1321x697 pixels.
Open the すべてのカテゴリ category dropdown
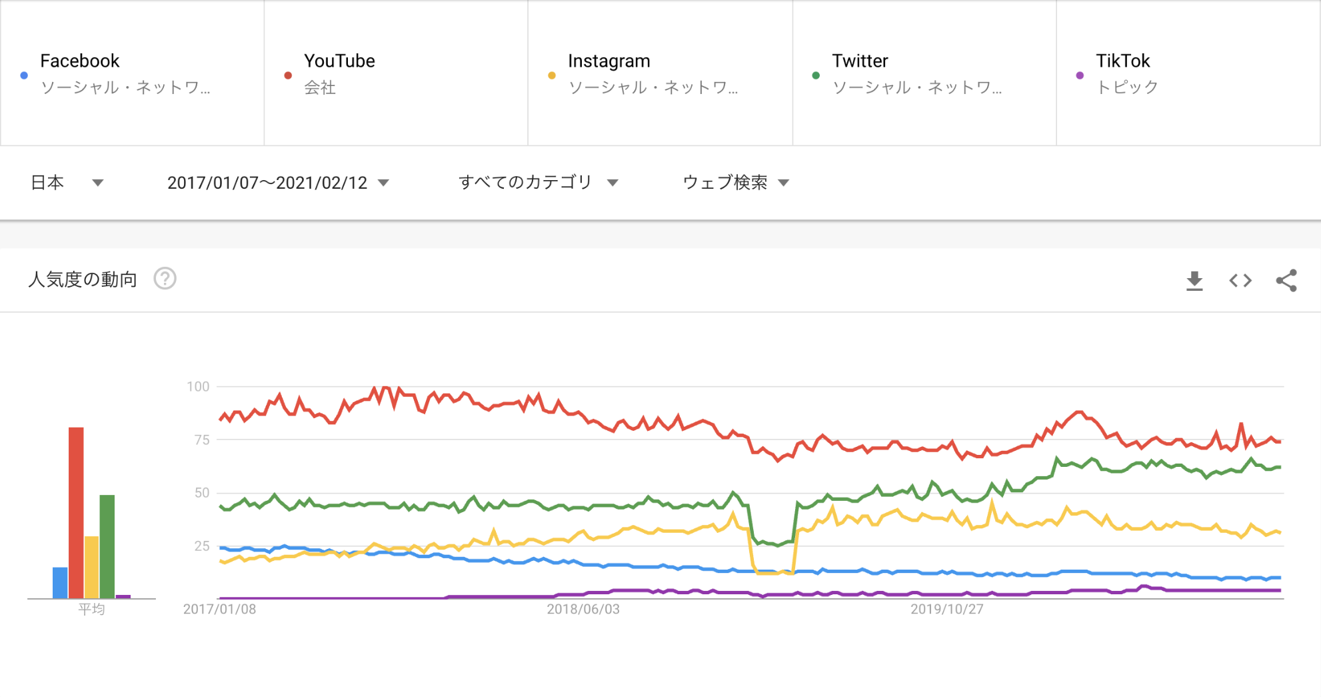pos(538,183)
